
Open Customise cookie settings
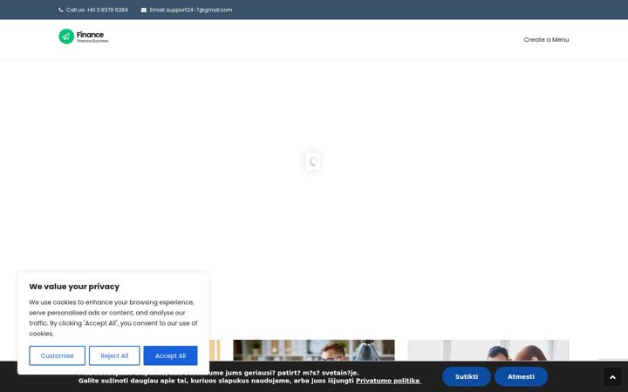tap(58, 355)
